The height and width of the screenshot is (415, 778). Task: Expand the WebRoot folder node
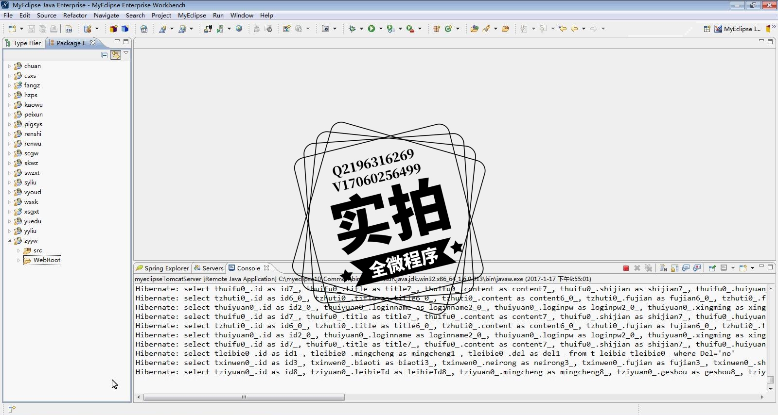(x=18, y=260)
